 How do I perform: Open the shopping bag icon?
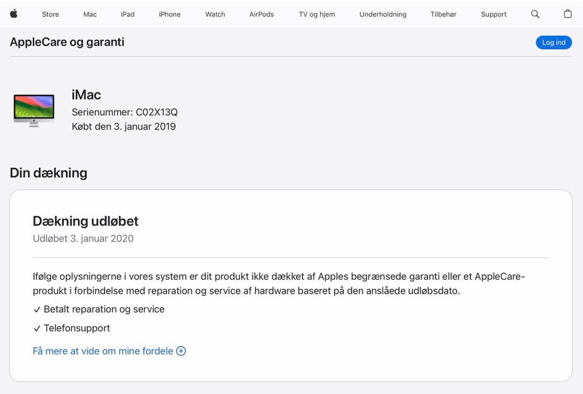(568, 14)
